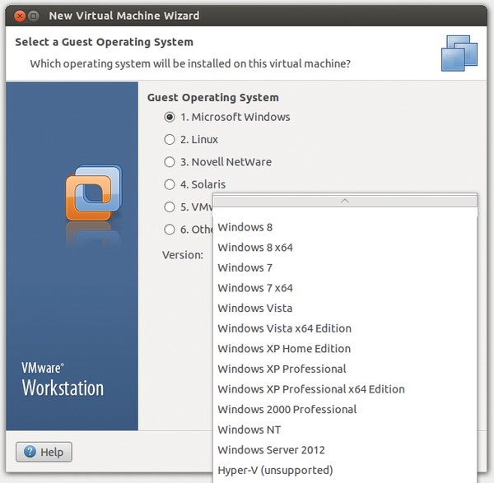Close the New Virtual Machine Wizard
Image resolution: width=494 pixels, height=483 pixels.
tap(20, 16)
